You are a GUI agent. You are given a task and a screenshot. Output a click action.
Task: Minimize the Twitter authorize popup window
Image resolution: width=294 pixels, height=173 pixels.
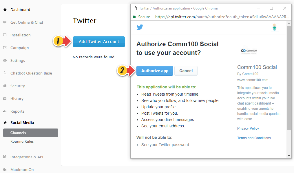click(258, 8)
